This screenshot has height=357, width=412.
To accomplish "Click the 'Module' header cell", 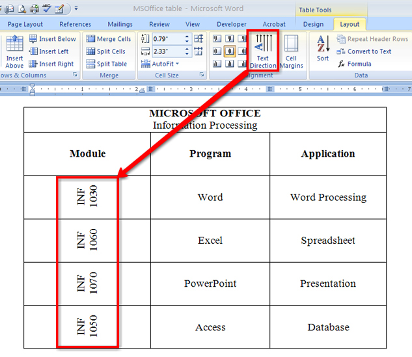I will pyautogui.click(x=87, y=154).
